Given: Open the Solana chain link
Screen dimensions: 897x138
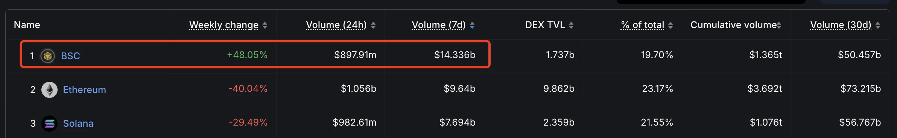Looking at the screenshot, I should tap(78, 123).
